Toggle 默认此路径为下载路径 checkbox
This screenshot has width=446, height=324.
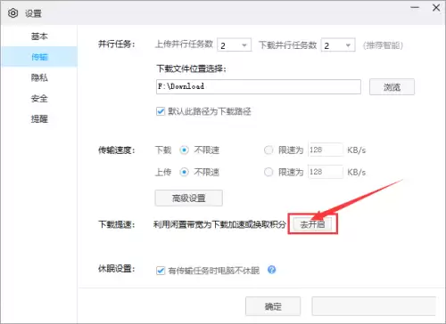[x=161, y=111]
